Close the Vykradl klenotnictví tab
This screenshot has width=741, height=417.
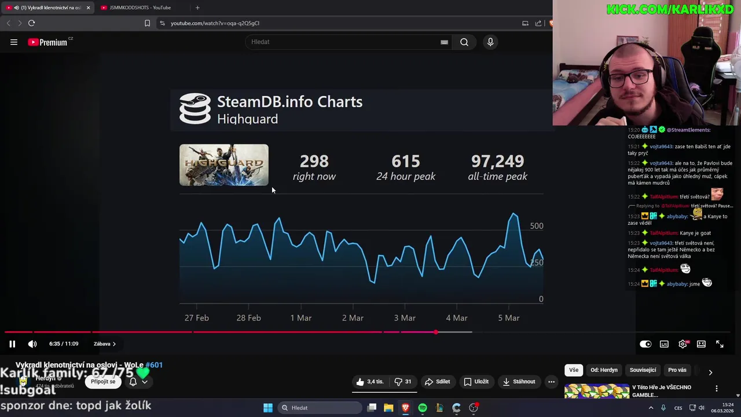point(88,8)
